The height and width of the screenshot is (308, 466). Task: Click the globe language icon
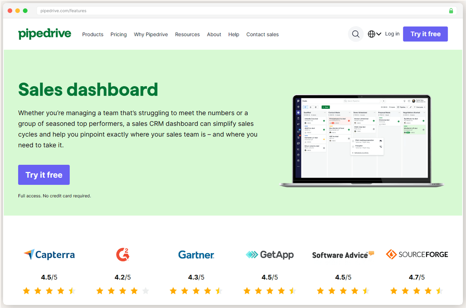click(x=371, y=34)
